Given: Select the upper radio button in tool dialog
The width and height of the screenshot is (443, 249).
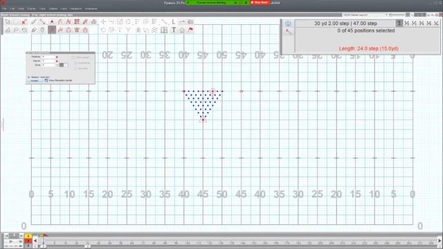Looking at the screenshot, I should pos(75,63).
